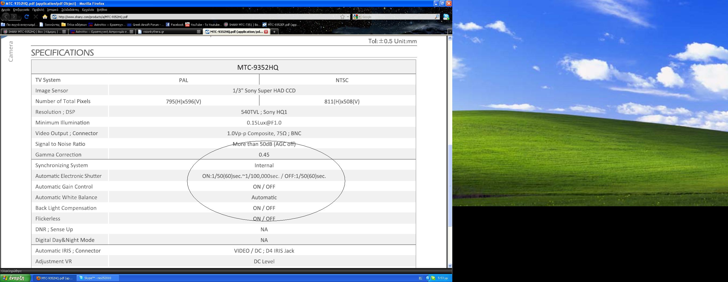
Task: Switch to the visionkythera.gr tab
Action: click(169, 32)
